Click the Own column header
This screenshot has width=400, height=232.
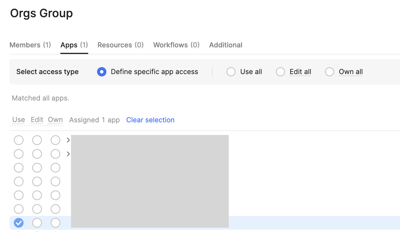(55, 120)
